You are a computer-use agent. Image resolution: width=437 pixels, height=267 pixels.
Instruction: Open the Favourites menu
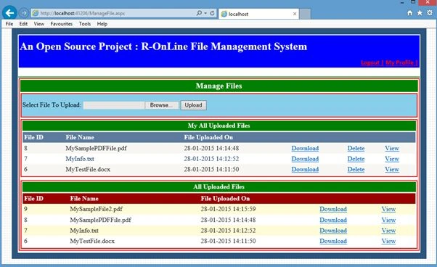pyautogui.click(x=61, y=24)
